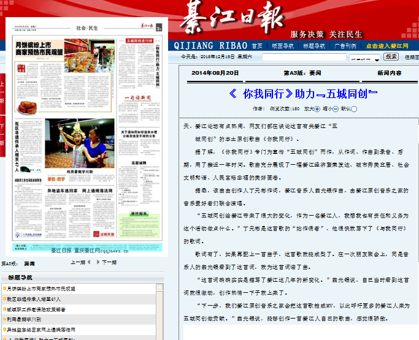Follow the 点击进入綦江网 link

[x=387, y=46]
